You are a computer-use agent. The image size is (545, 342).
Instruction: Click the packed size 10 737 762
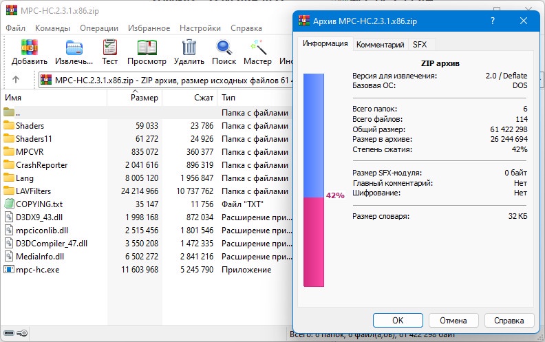pos(195,191)
